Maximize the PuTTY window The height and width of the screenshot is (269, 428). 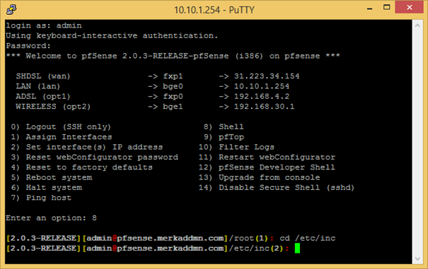coord(386,7)
